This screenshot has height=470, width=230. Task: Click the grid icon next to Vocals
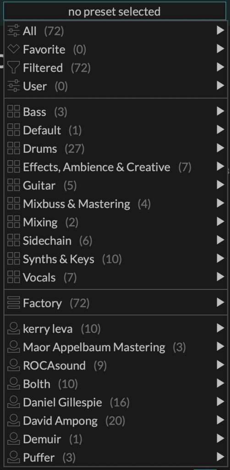coord(13,277)
